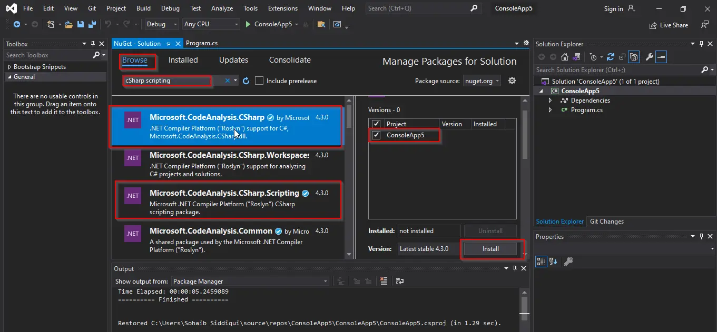Click the Navigate Backward toolbar arrow
Viewport: 717px width, 332px height.
pos(17,24)
